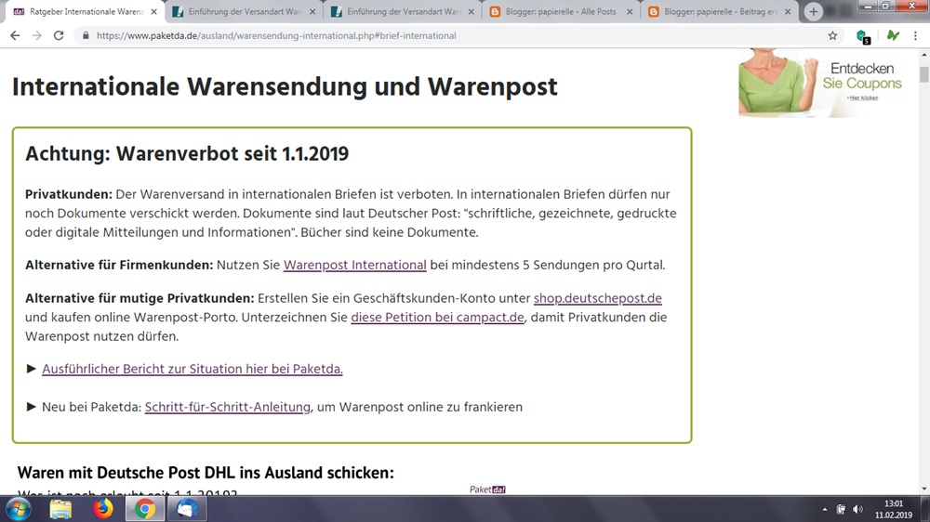Click the Internationale Warensendung und Warenpost heading
Viewport: 930px width, 522px height.
285,86
